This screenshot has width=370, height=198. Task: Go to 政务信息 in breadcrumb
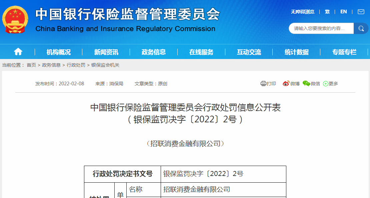pos(51,65)
